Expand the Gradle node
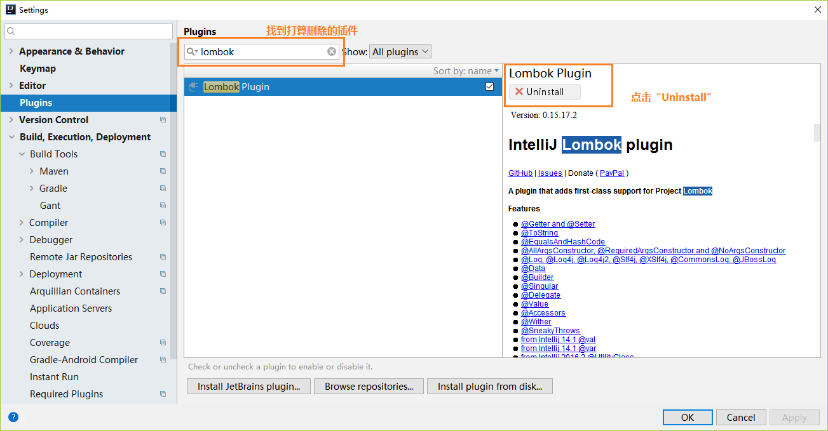Viewport: 828px width, 431px height. click(32, 189)
